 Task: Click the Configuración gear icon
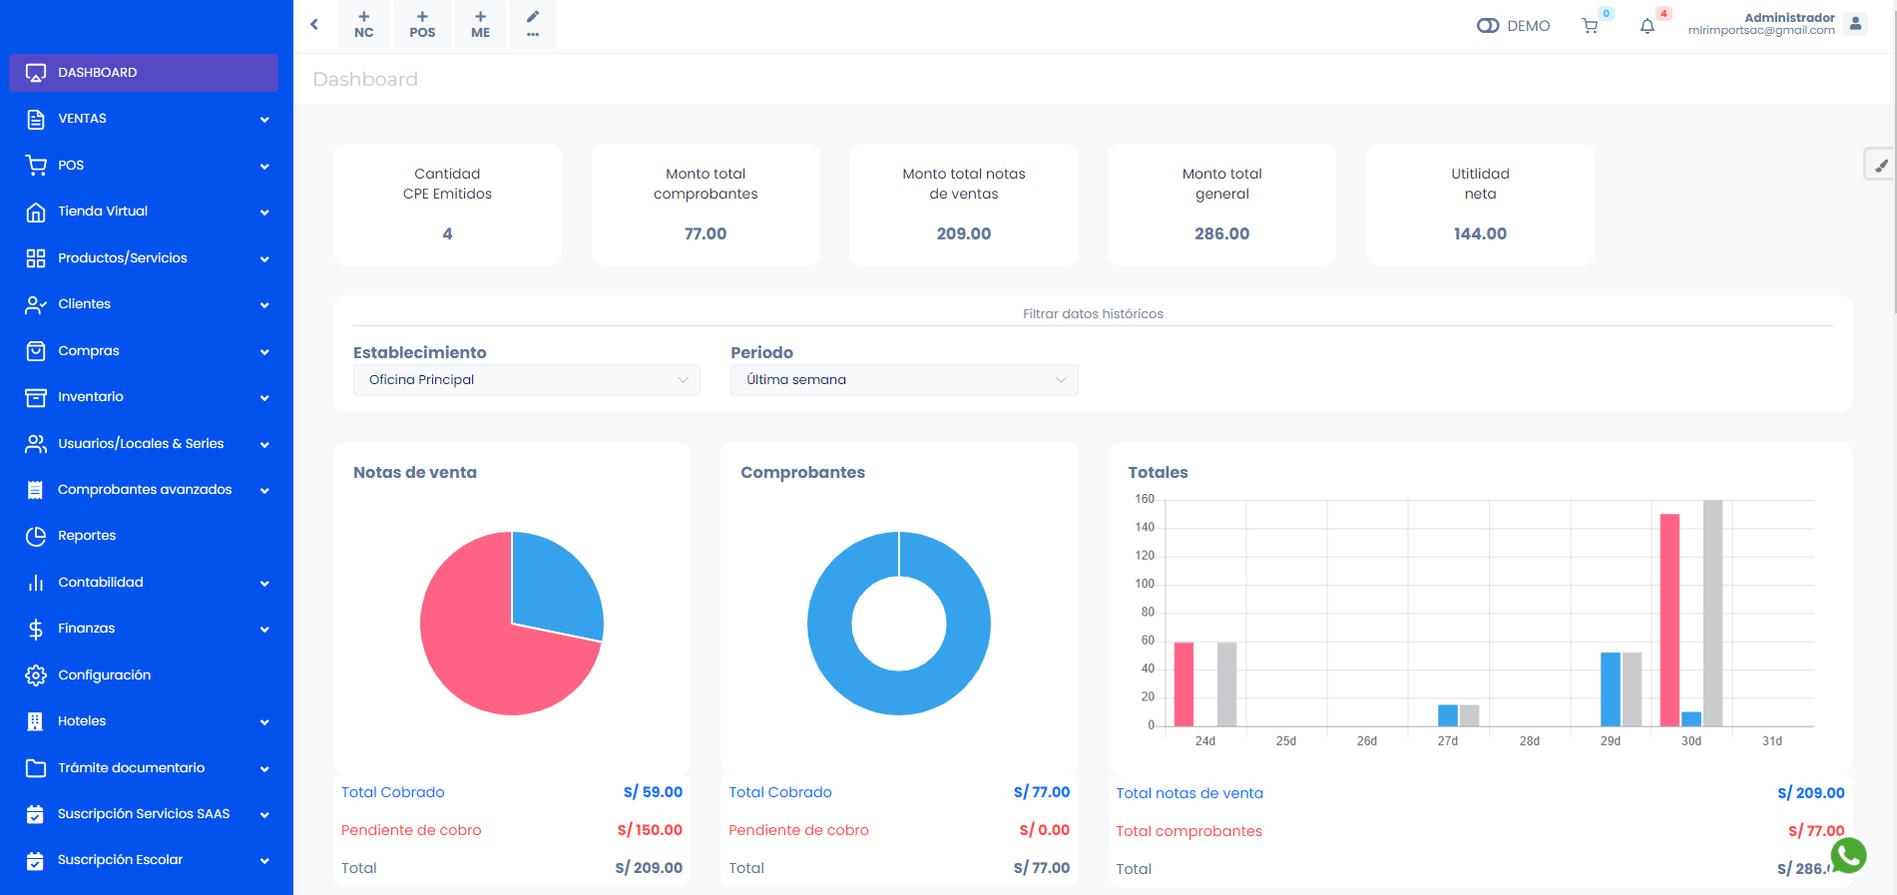[x=36, y=675]
